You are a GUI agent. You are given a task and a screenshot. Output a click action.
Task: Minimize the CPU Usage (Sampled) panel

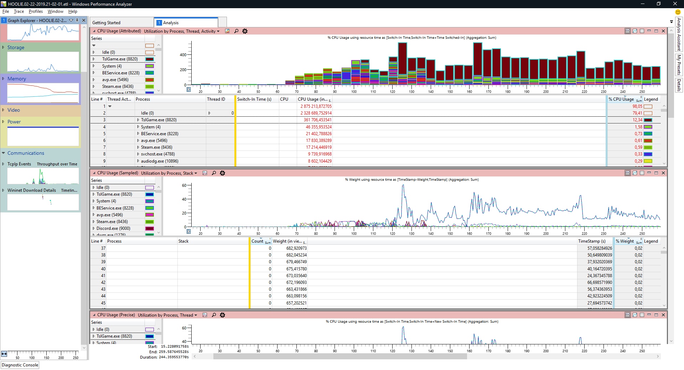point(649,173)
